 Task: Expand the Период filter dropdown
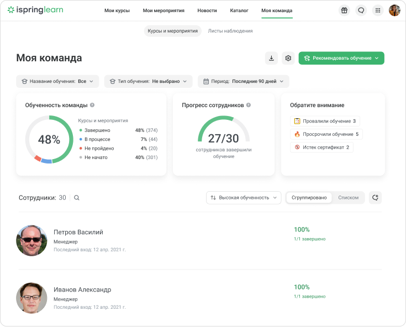coord(243,81)
